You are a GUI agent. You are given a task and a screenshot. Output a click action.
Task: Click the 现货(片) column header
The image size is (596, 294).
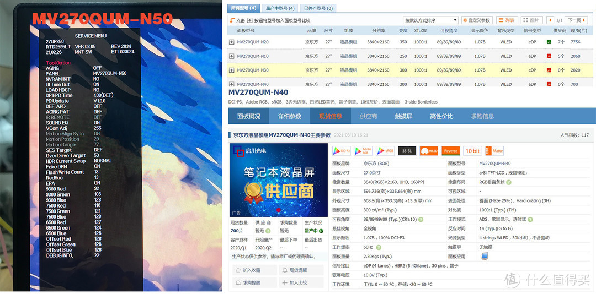click(x=578, y=30)
